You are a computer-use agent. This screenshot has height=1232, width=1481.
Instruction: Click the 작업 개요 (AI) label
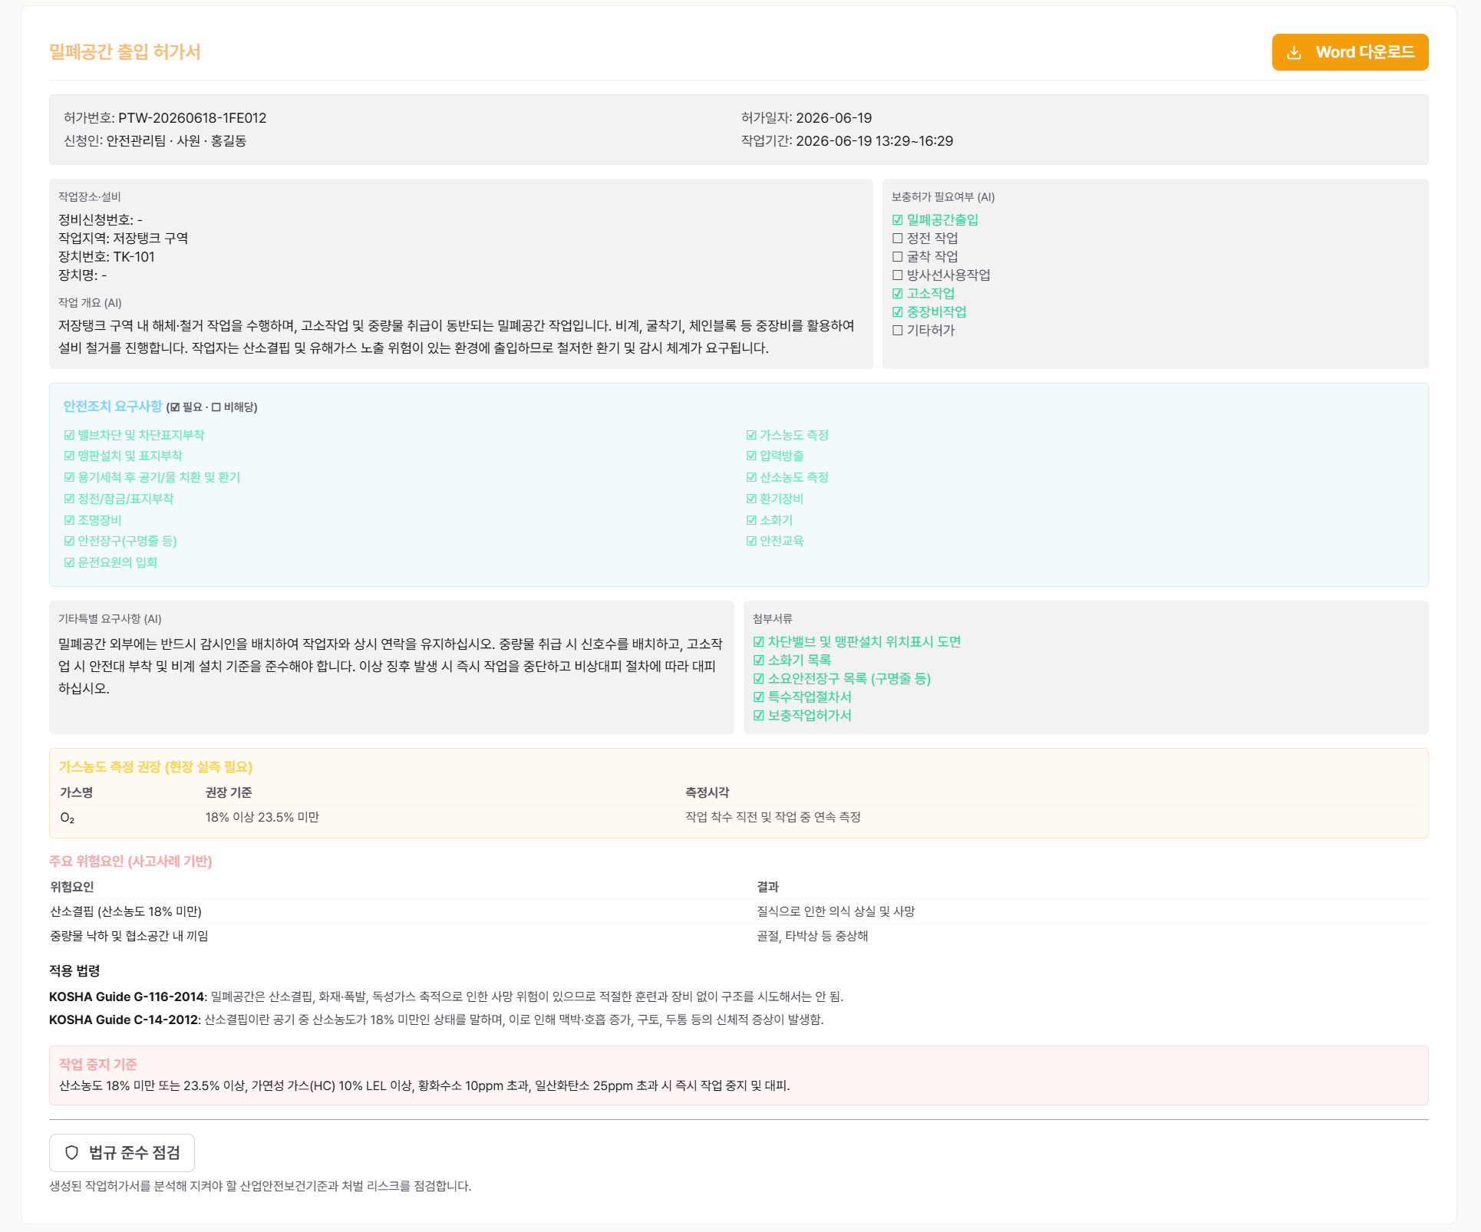90,303
